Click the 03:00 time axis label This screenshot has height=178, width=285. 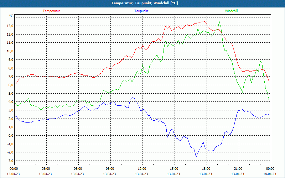pyautogui.click(x=46, y=169)
